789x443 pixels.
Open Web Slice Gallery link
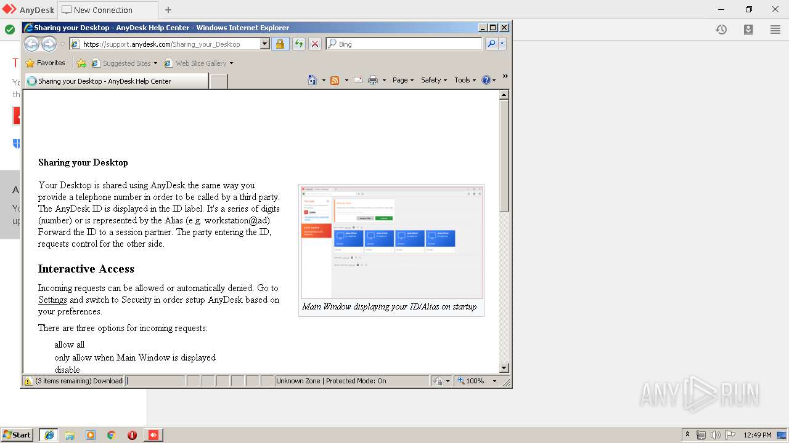(x=195, y=63)
